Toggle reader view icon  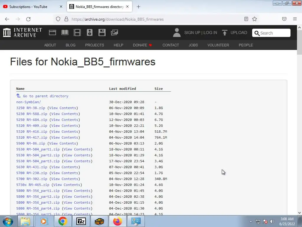click(x=246, y=19)
